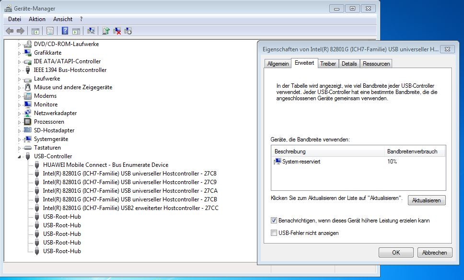The image size is (464, 280).
Task: Toggle the console tree pane icon
Action: [35, 31]
